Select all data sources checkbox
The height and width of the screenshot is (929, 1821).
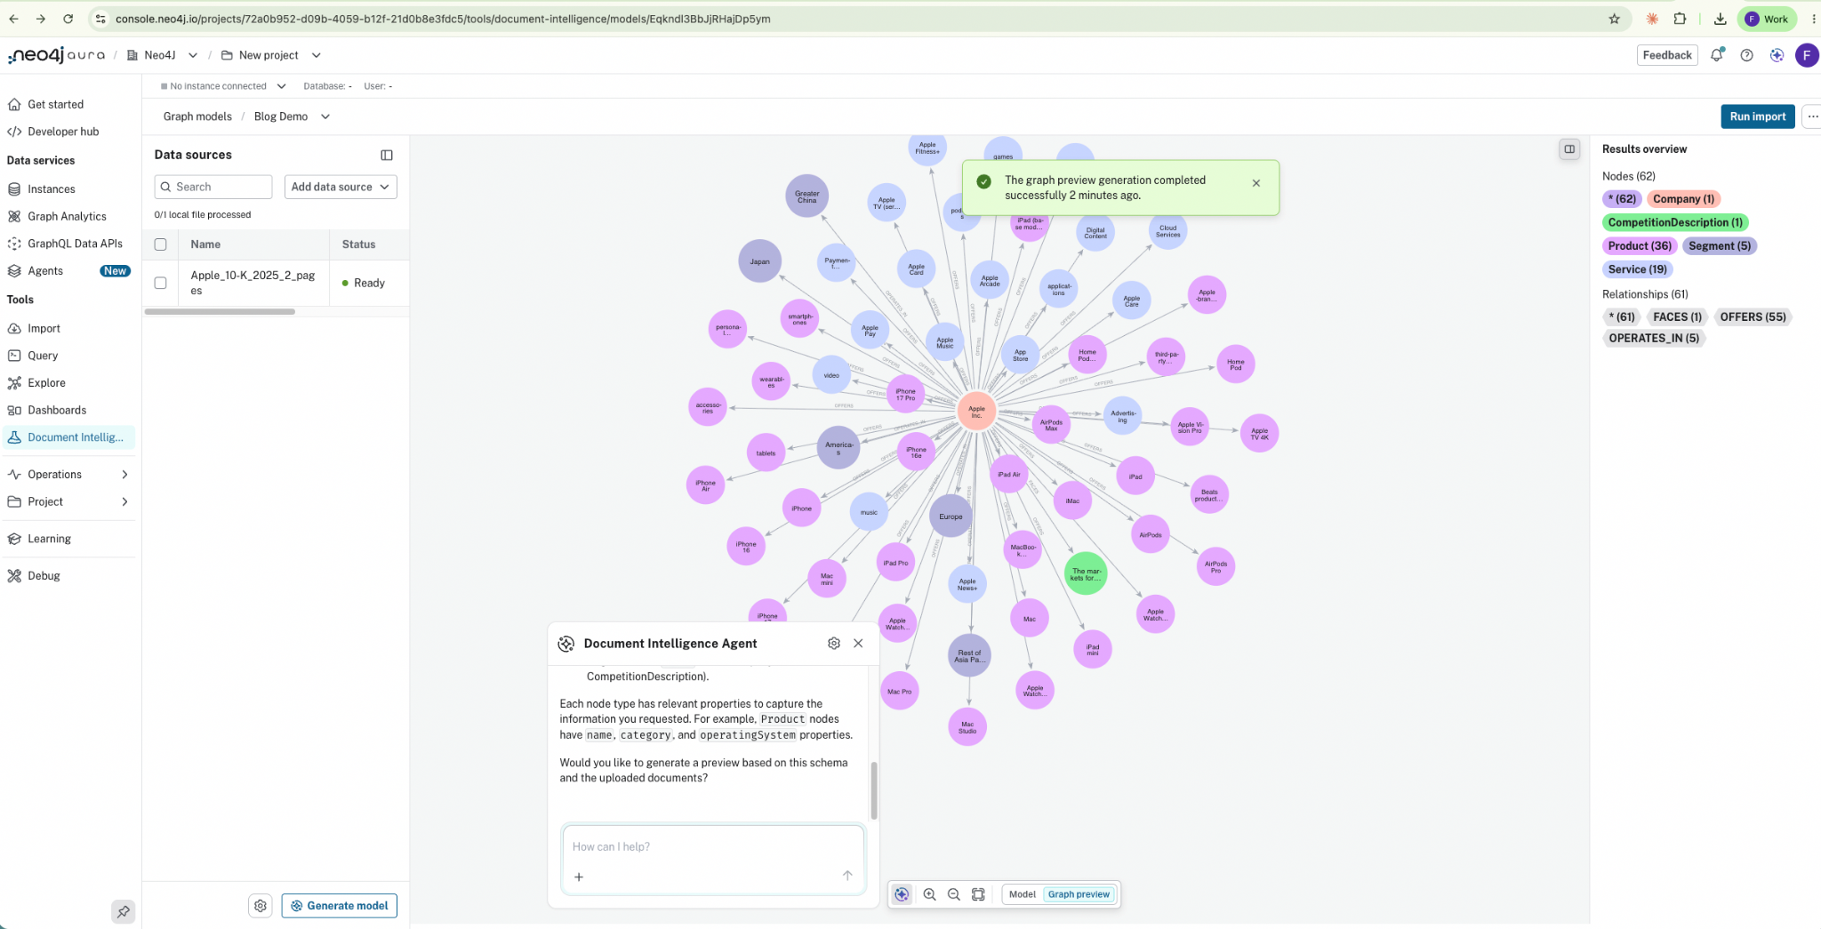[x=160, y=244]
